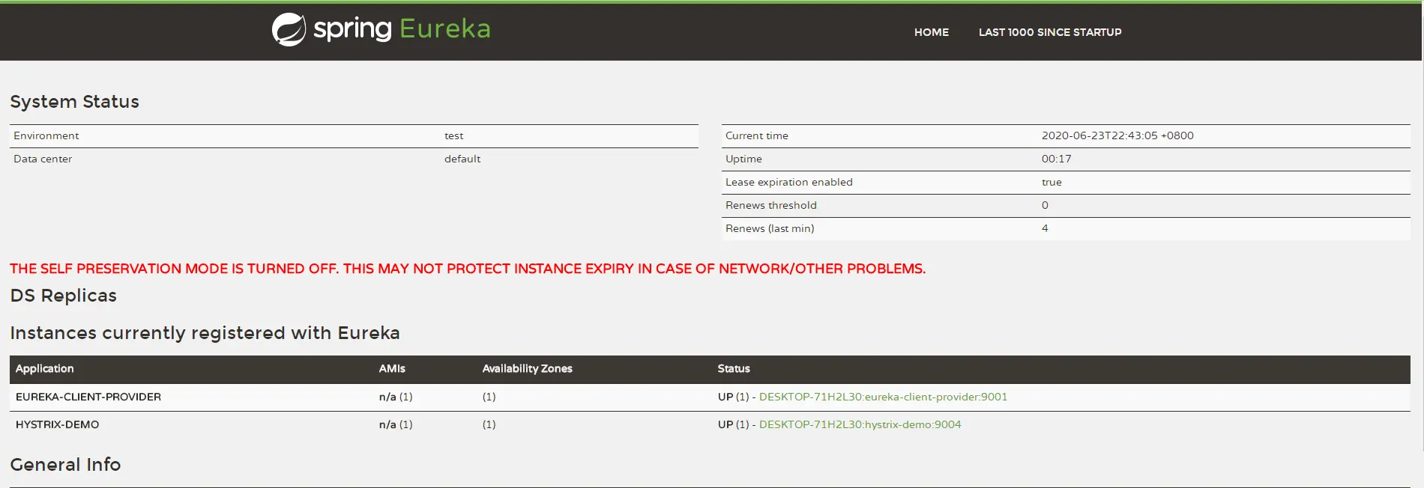Select the Renews threshold value 0

point(1045,205)
